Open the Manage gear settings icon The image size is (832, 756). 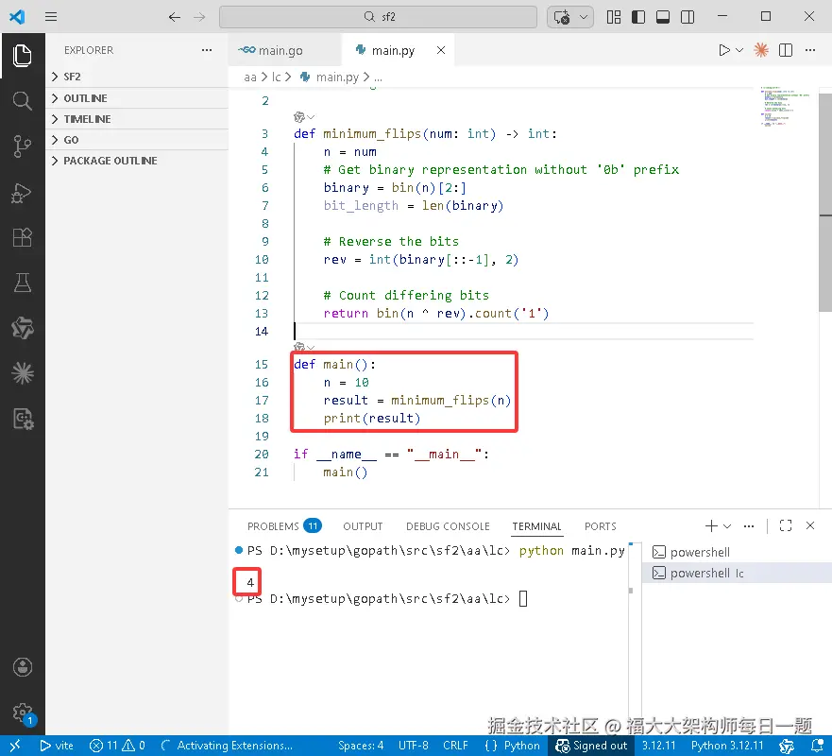(23, 713)
